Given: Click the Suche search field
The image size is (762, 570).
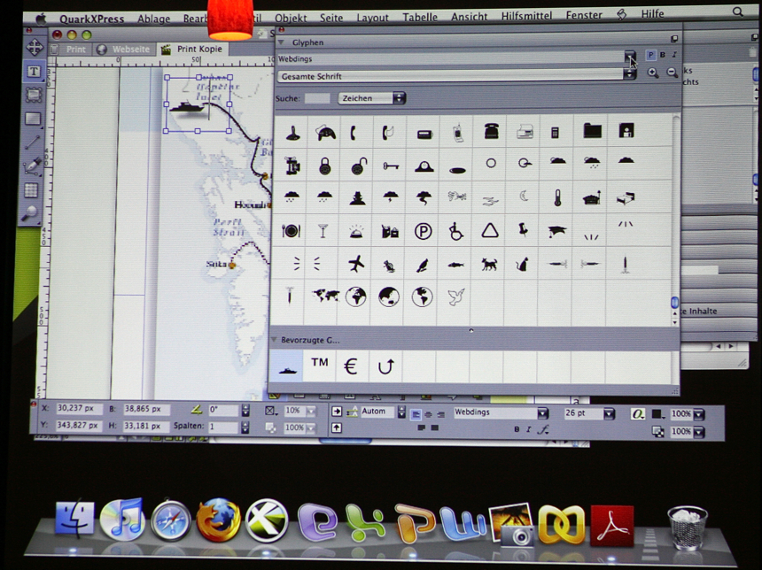Looking at the screenshot, I should [316, 98].
